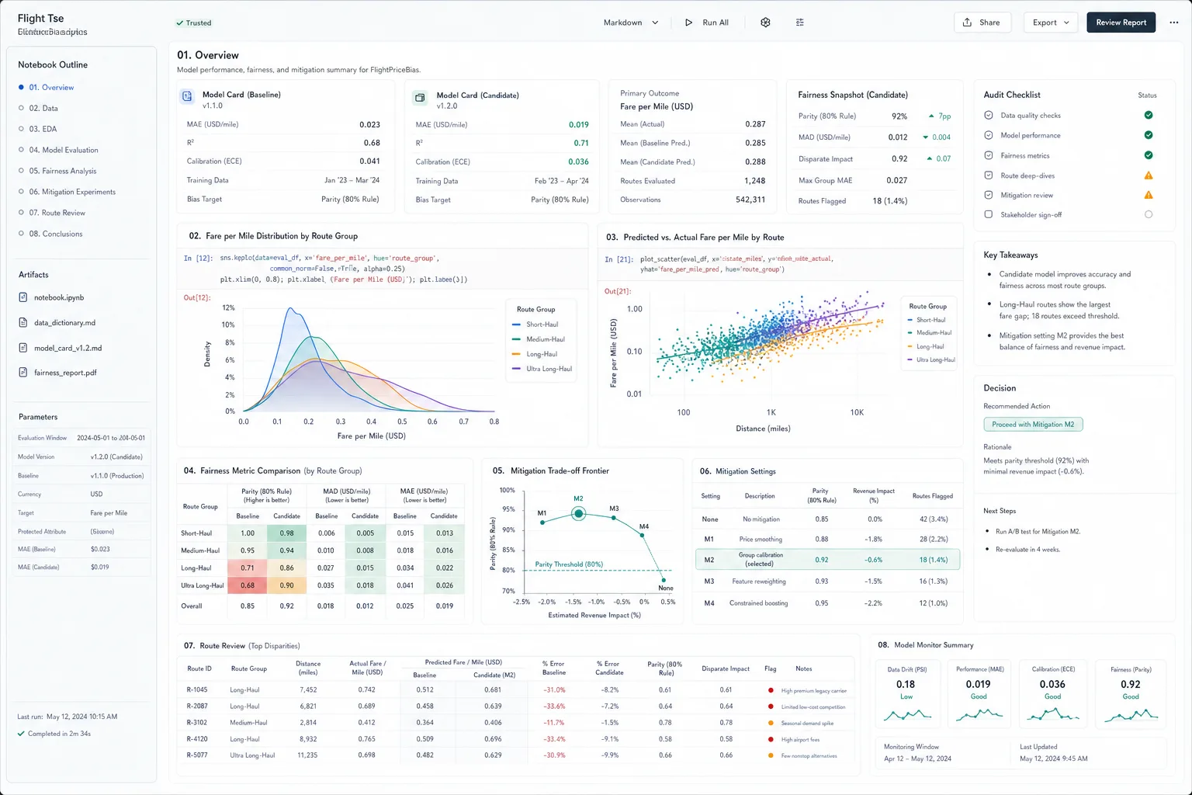
Task: Click green status icon for Data quality checks
Action: coord(1149,115)
